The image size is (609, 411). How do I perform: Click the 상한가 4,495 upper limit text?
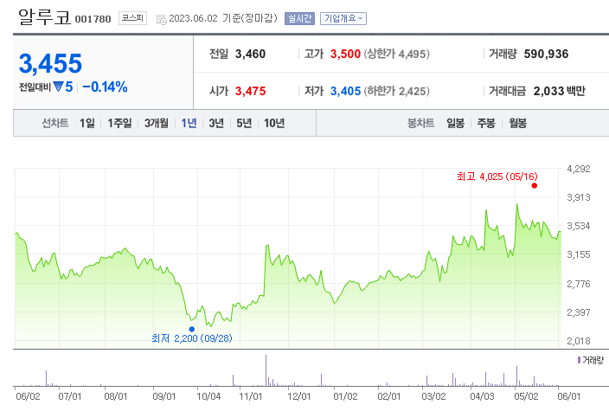[396, 54]
